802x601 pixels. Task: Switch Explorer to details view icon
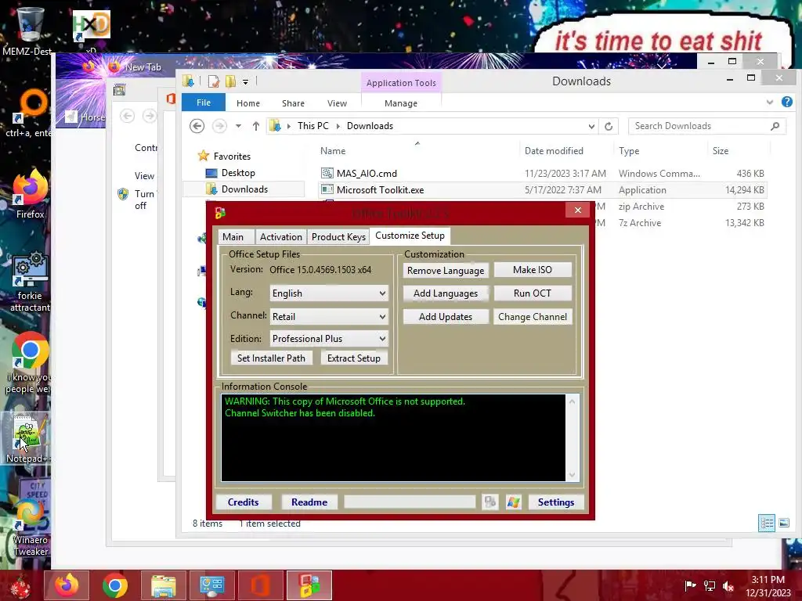[x=767, y=523]
